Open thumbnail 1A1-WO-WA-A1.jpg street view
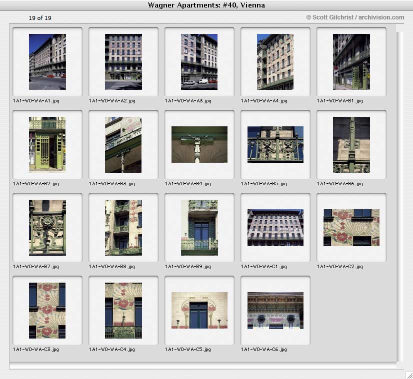The height and width of the screenshot is (379, 413). point(47,62)
